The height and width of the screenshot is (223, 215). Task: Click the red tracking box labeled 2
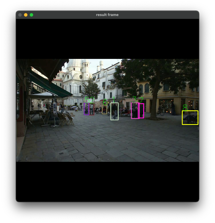point(92,109)
